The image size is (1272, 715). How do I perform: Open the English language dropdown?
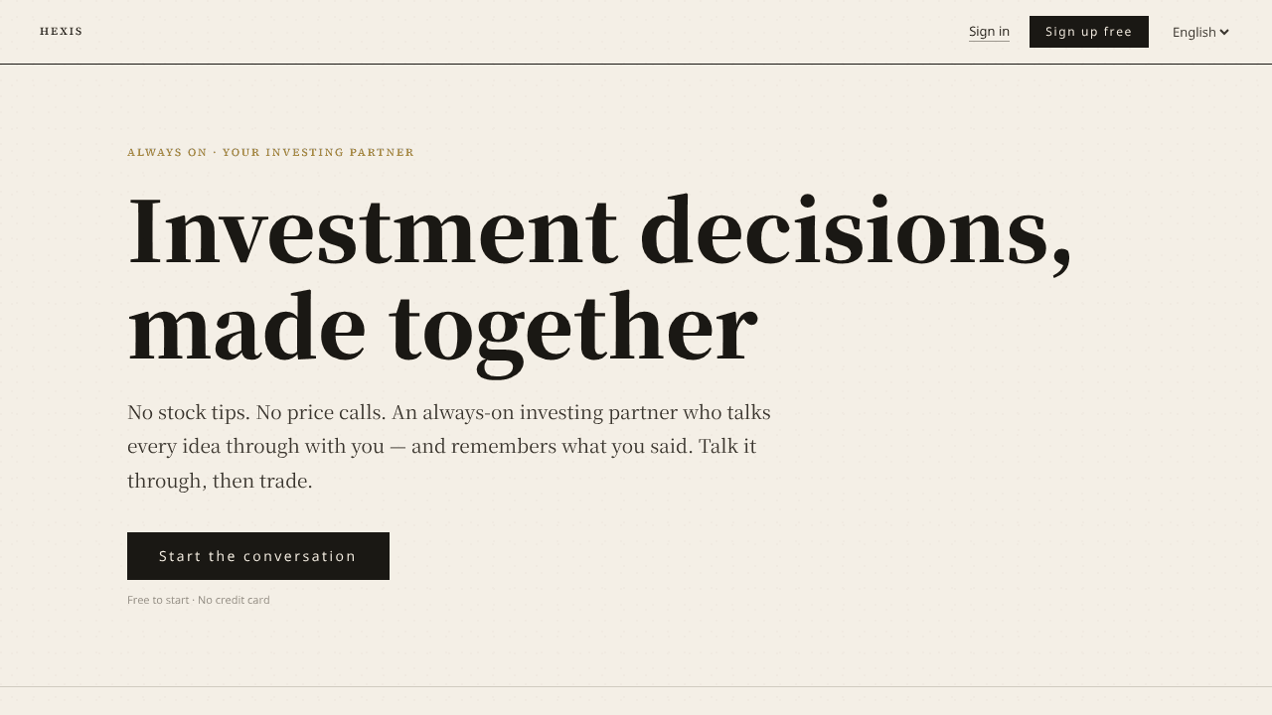click(1200, 32)
